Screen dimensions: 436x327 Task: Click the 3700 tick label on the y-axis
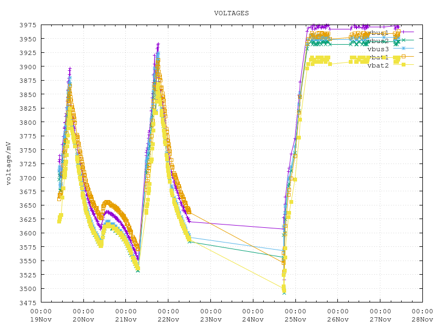(28, 178)
